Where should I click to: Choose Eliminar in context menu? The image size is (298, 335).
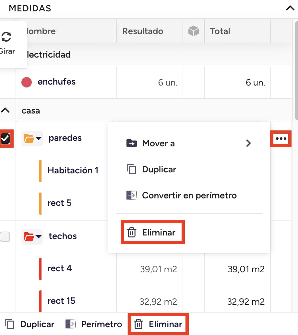click(153, 232)
